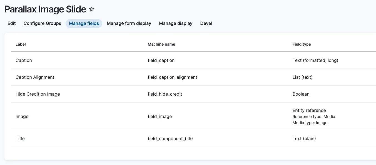Click the star shortcut icon beside the title
The image size is (376, 165).
[x=92, y=9]
